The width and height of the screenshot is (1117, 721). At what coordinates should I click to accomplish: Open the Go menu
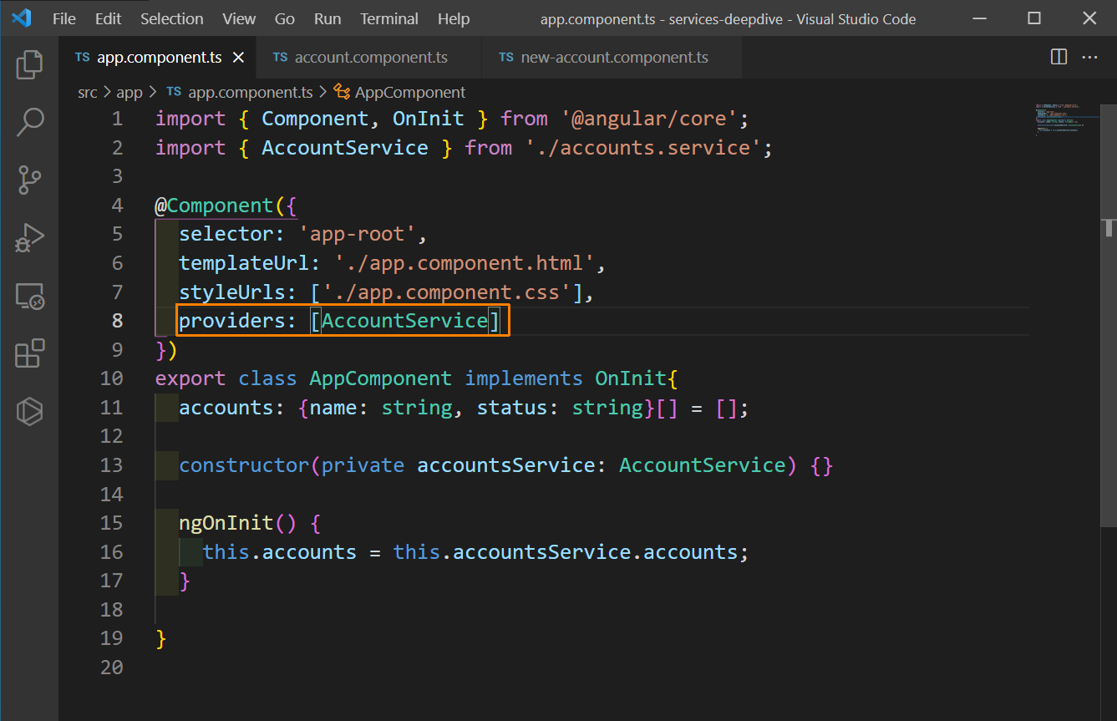pos(285,18)
